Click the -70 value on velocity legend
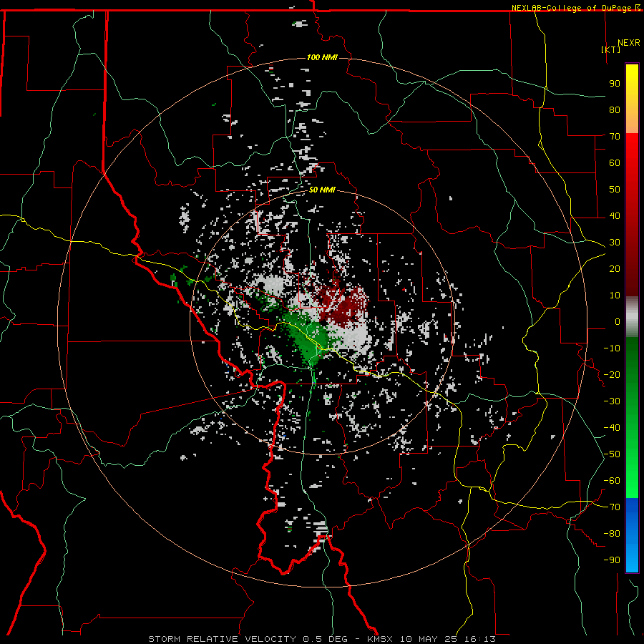This screenshot has width=644, height=644. [612, 507]
